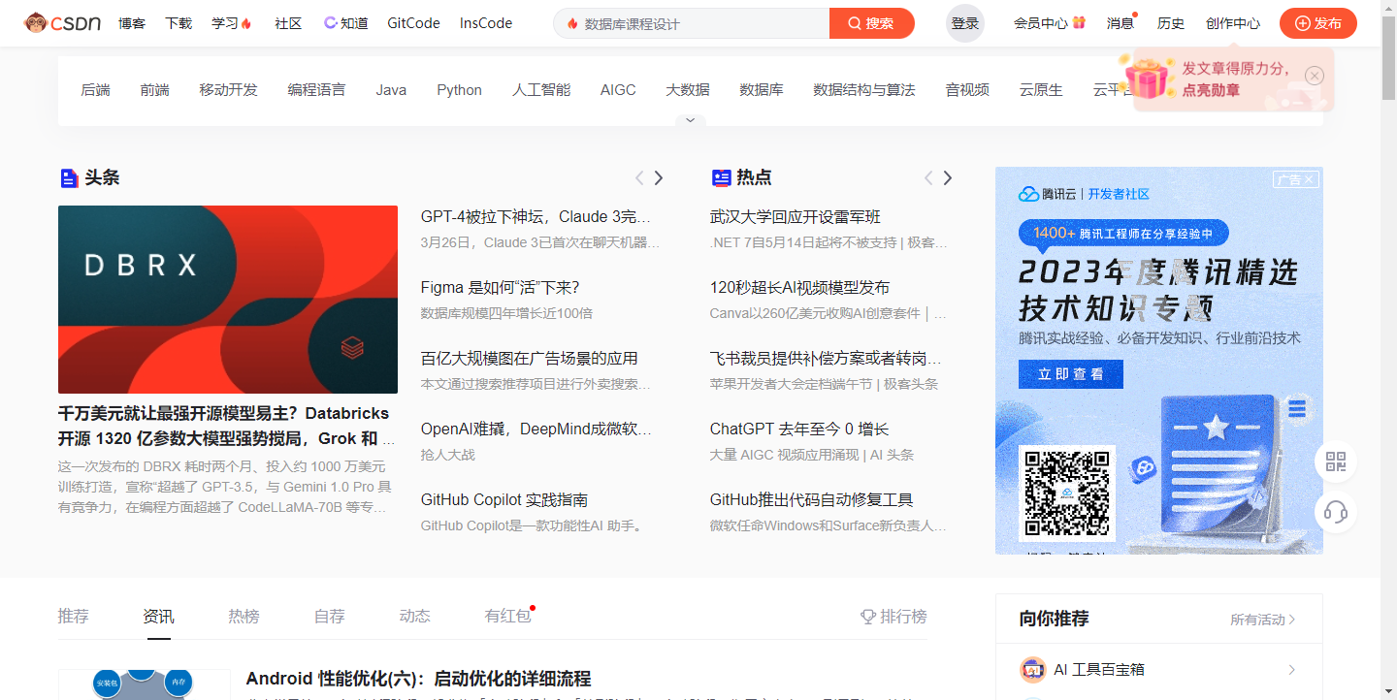The image size is (1397, 700).
Task: Open article GPT-4被拉下神坛
Action: click(536, 217)
